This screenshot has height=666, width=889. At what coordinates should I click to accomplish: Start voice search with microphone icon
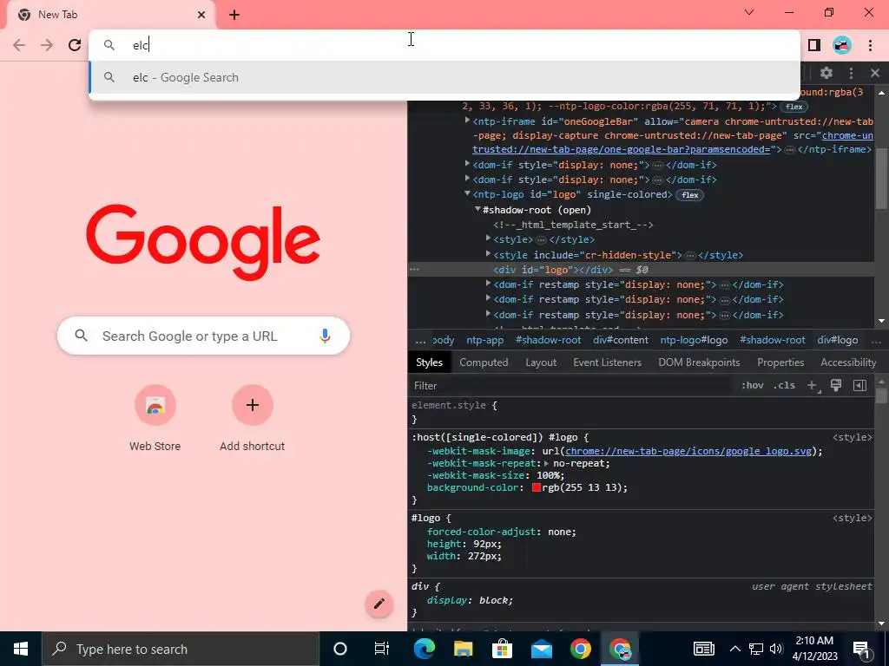pos(325,336)
